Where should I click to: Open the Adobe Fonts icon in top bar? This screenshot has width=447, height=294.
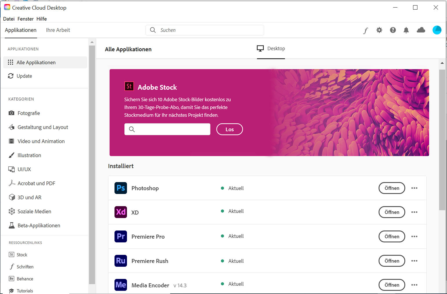click(366, 30)
